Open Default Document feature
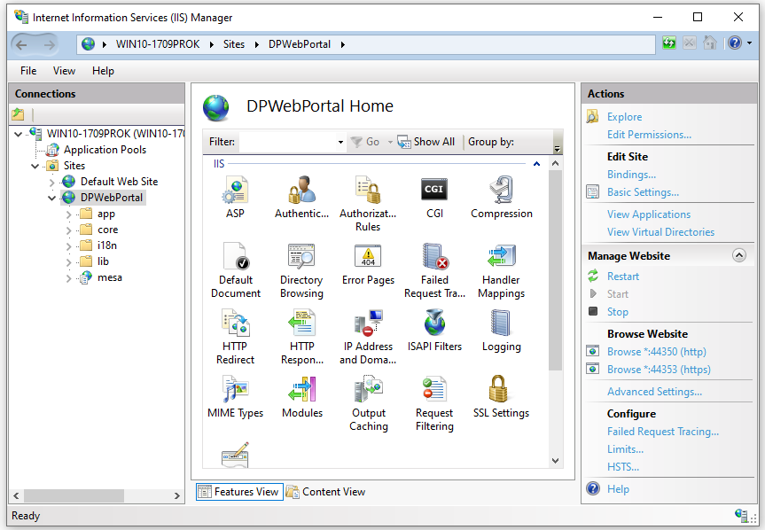Viewport: 765px width, 530px height. (236, 270)
